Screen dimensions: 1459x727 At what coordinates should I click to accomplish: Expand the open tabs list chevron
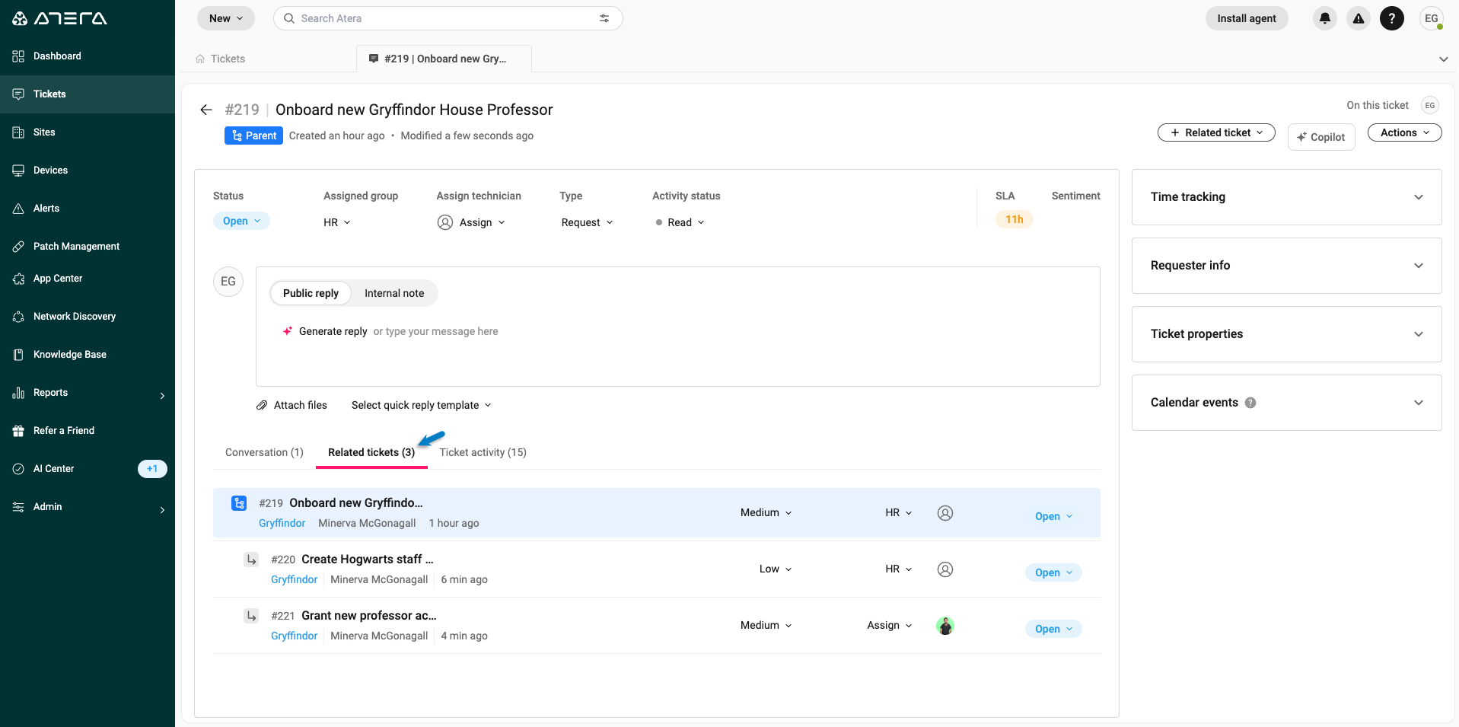(x=1444, y=59)
